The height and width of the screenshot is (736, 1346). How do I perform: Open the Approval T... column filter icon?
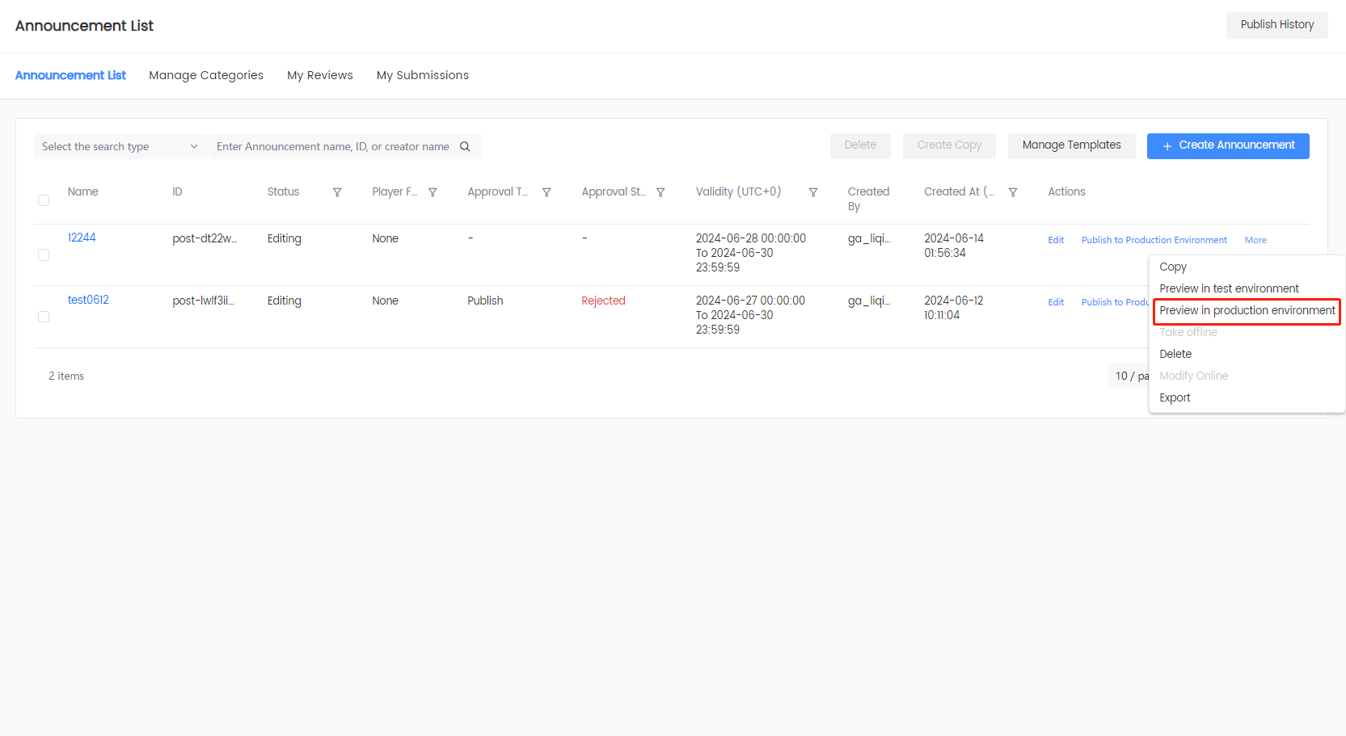[546, 192]
